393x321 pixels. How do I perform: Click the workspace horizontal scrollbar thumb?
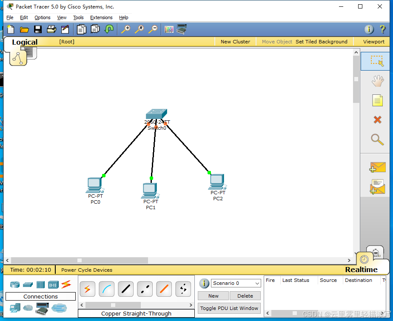[x=80, y=260]
